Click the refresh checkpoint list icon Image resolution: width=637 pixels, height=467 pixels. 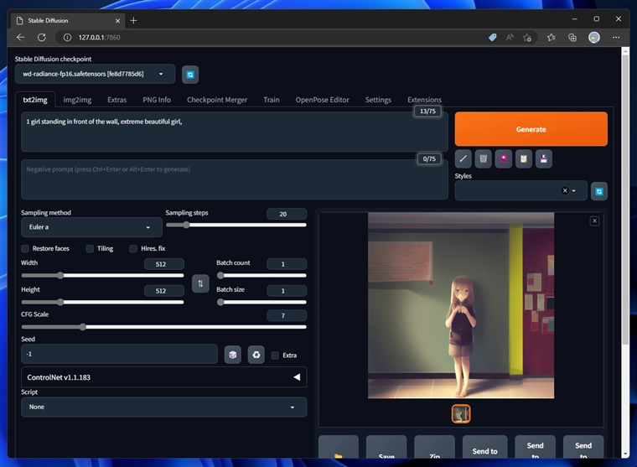tap(190, 75)
